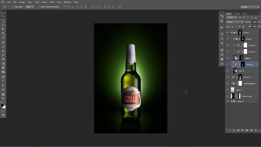Select the Path Selection tool
The image size is (261, 147).
click(x=3, y=85)
